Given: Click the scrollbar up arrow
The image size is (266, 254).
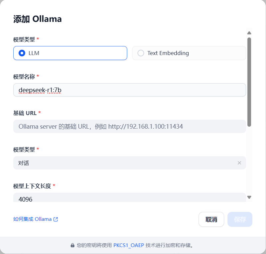Looking at the screenshot, I should click(x=249, y=32).
